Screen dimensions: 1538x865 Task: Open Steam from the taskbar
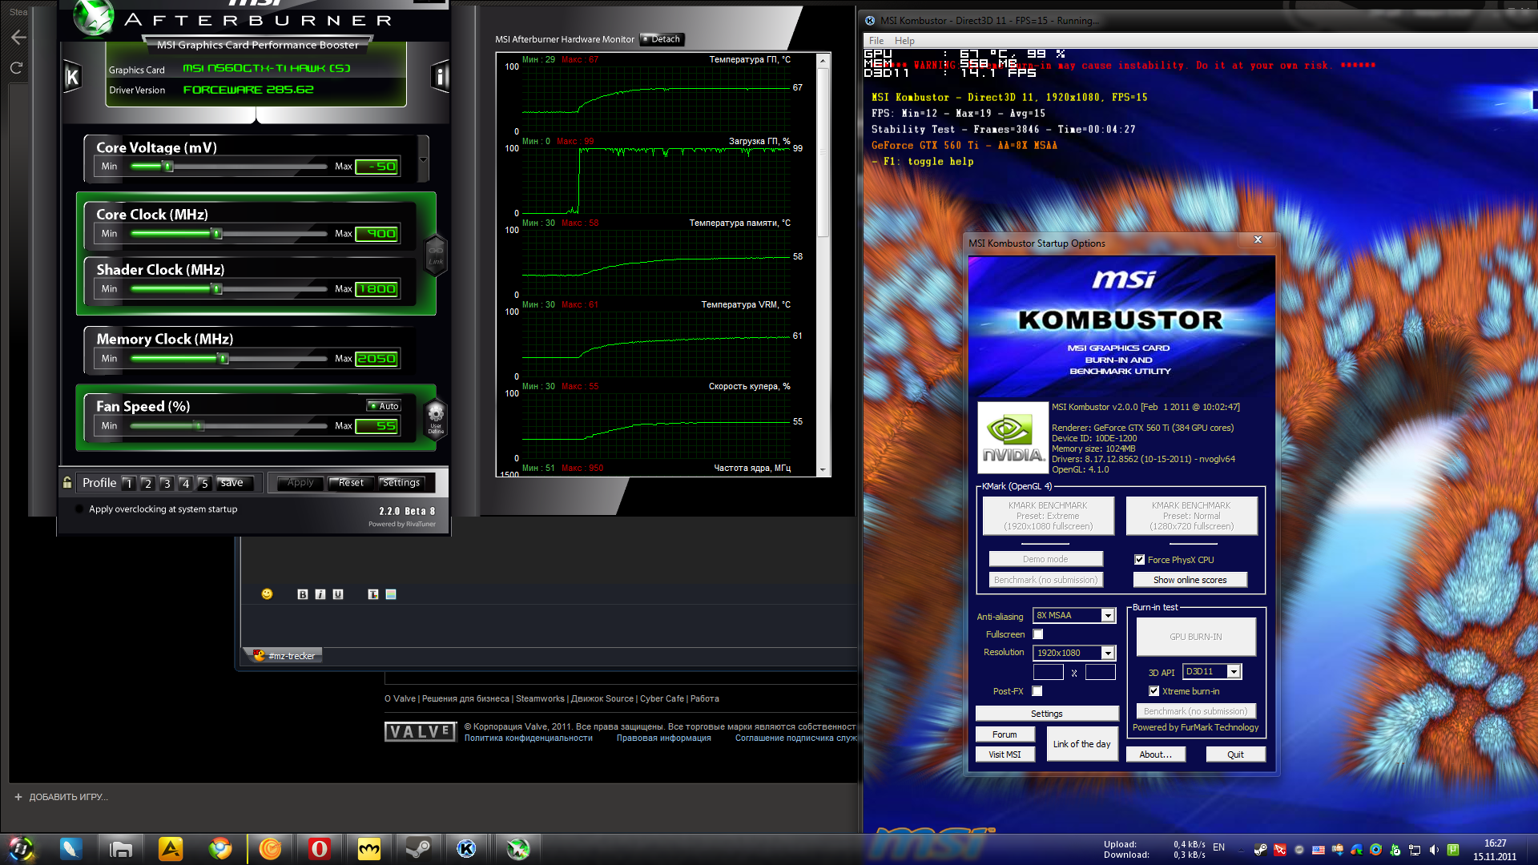(417, 849)
